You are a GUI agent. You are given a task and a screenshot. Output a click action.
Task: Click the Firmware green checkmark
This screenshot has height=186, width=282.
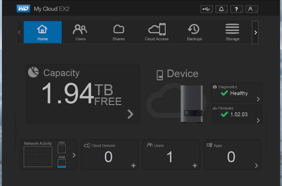click(224, 114)
